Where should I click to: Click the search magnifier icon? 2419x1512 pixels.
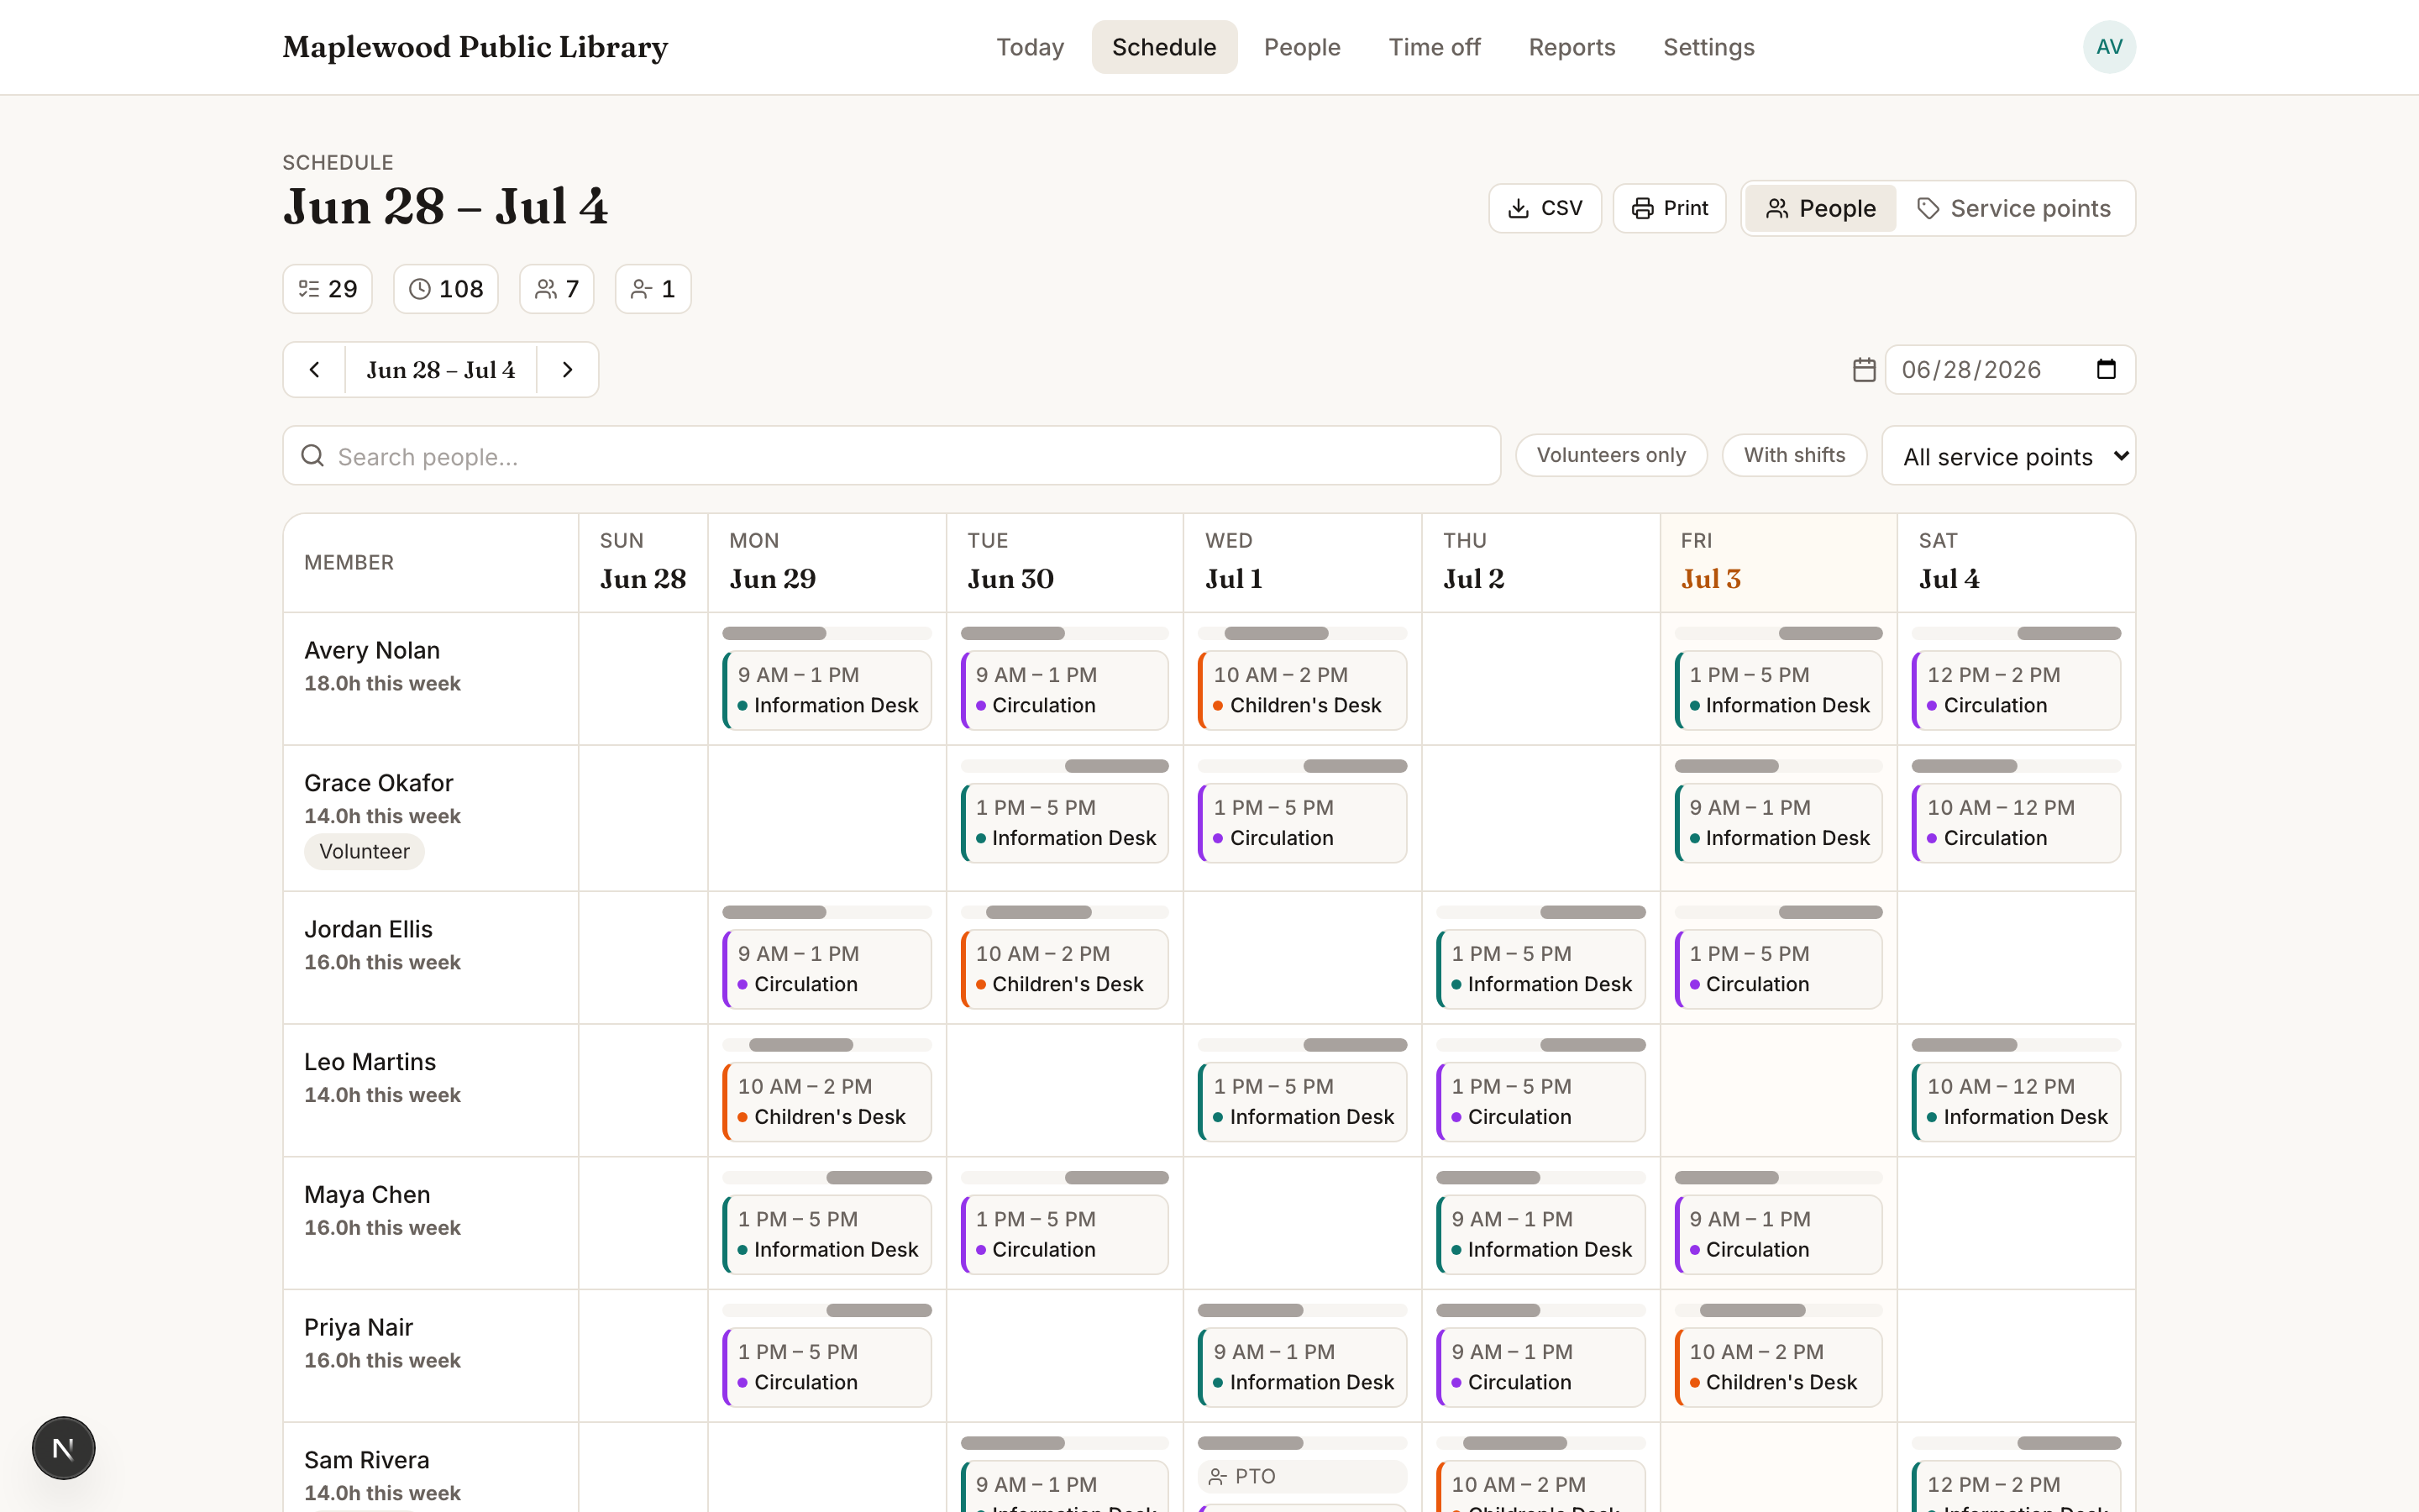pyautogui.click(x=312, y=456)
